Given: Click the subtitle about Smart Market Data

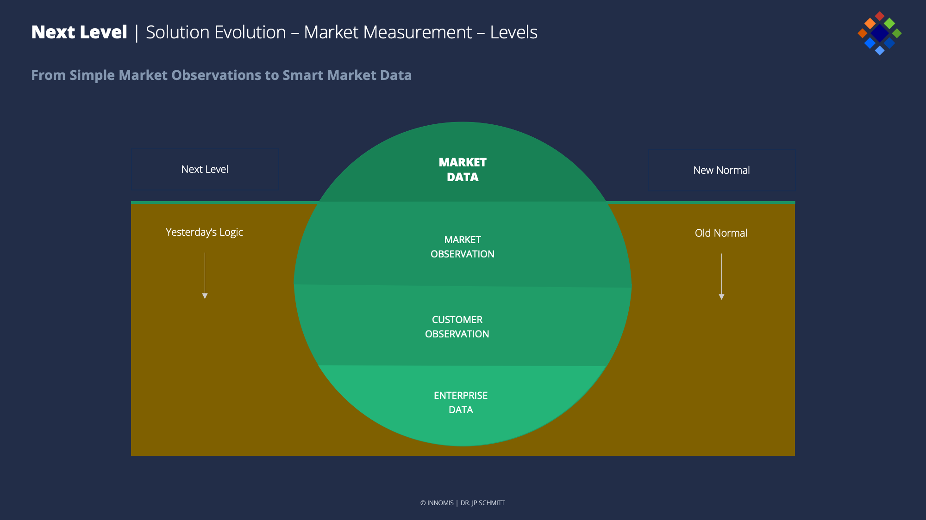Looking at the screenshot, I should pos(221,75).
